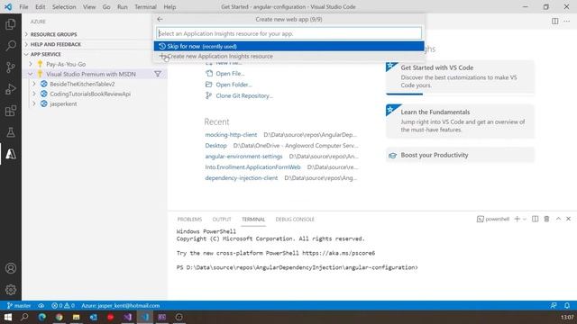Open Windows Start menu
The height and width of the screenshot is (324, 577).
pyautogui.click(x=8, y=317)
